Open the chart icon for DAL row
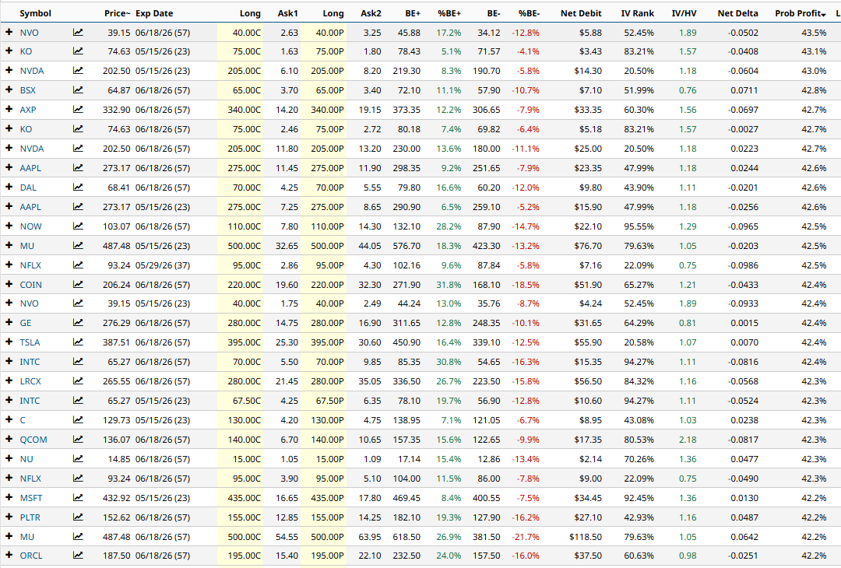This screenshot has width=841, height=568. coord(78,187)
